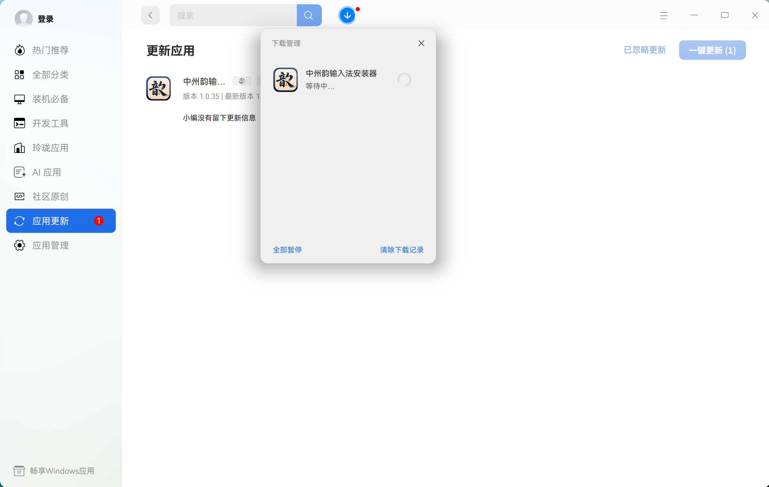This screenshot has width=769, height=487.
Task: Open 已忽略更新 list
Action: coord(645,50)
